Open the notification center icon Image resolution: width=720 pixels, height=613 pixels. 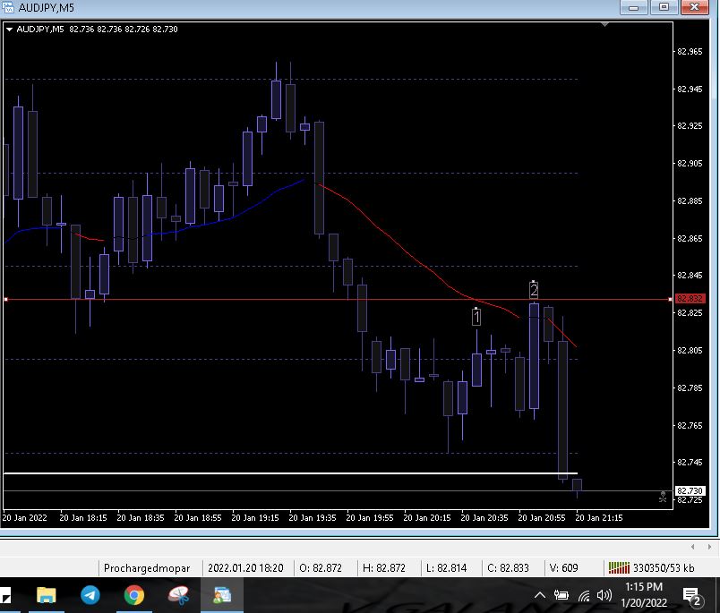[691, 595]
